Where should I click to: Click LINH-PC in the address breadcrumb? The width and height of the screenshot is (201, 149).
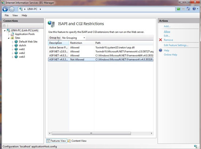[x=32, y=9]
